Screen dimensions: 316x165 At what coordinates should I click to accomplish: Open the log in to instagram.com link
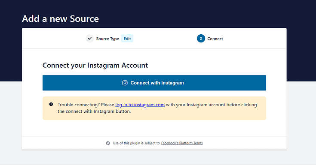tap(140, 105)
